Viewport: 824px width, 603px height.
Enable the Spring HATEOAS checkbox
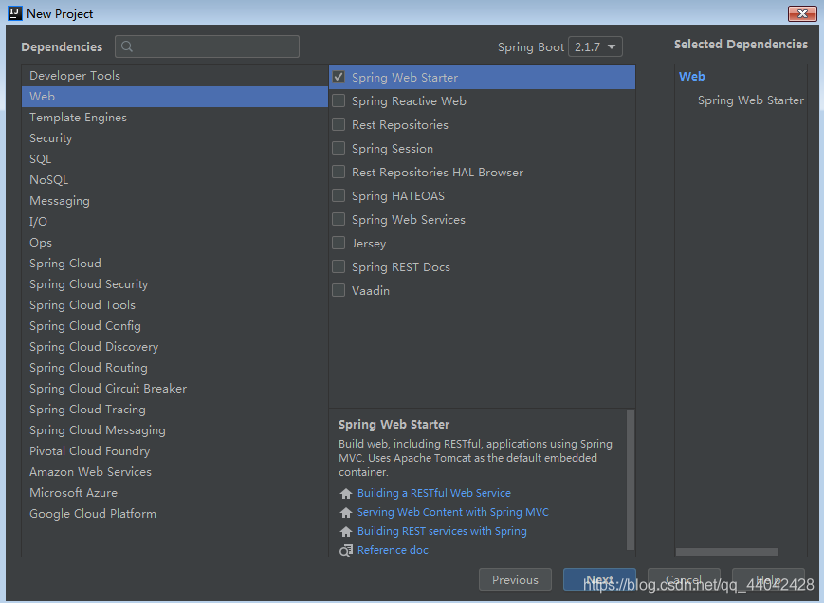pyautogui.click(x=339, y=195)
